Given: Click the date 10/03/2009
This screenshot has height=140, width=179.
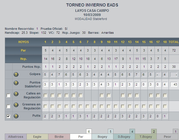Looking at the screenshot, I should point(92,15).
